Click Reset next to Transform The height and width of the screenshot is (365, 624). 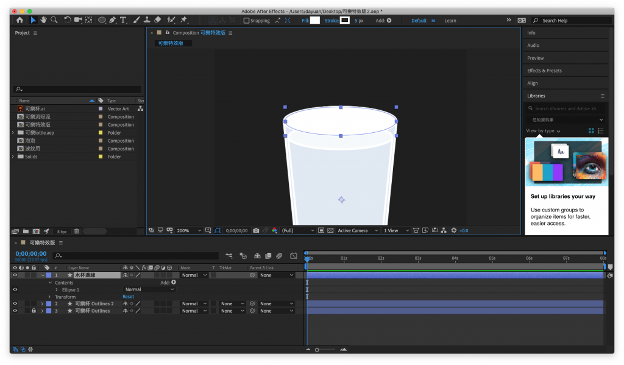[128, 297]
